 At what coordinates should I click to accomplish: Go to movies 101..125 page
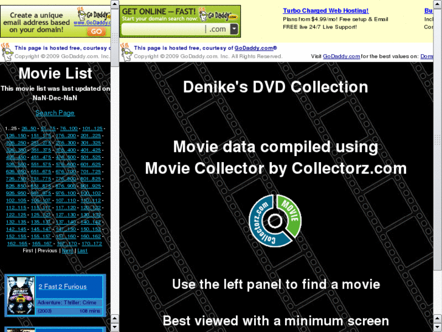(92, 129)
